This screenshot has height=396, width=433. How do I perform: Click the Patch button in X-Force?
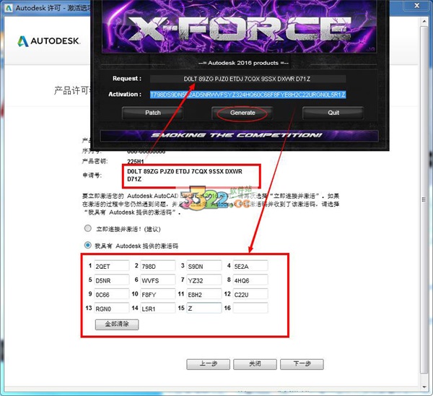pos(152,113)
